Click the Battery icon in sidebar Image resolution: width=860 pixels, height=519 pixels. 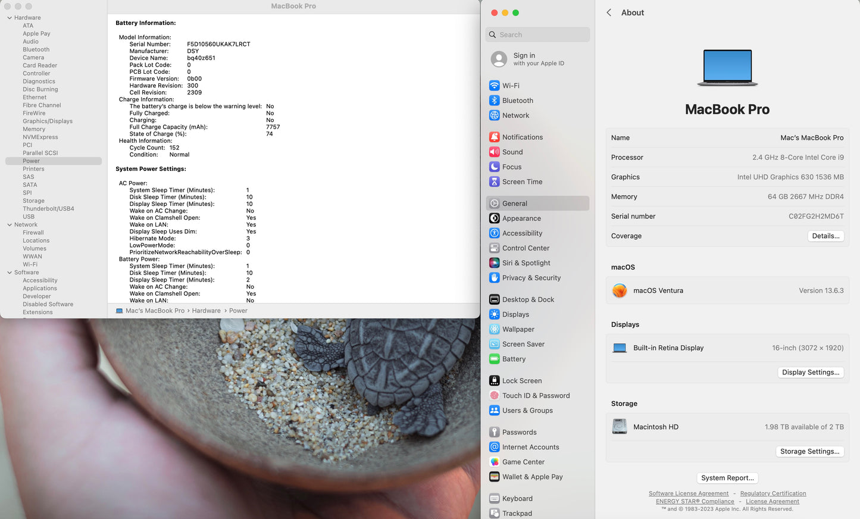494,359
